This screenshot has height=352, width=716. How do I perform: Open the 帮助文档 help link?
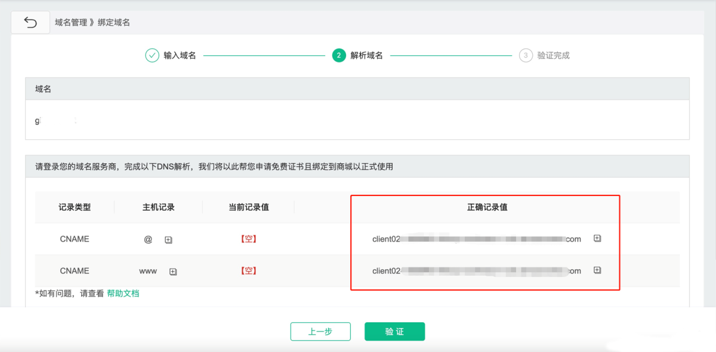[123, 293]
